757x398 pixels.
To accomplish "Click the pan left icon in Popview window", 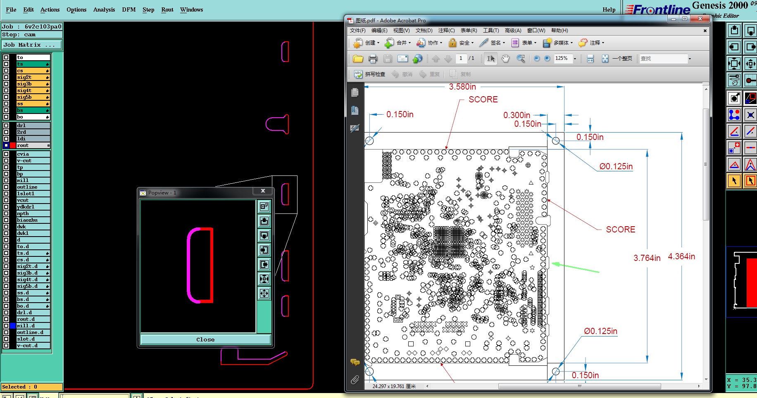I will tap(264, 250).
